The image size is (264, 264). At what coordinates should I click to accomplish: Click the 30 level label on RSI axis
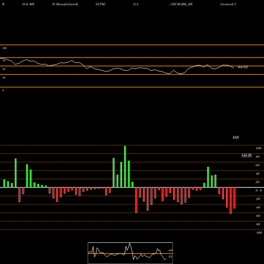pyautogui.click(x=4, y=78)
